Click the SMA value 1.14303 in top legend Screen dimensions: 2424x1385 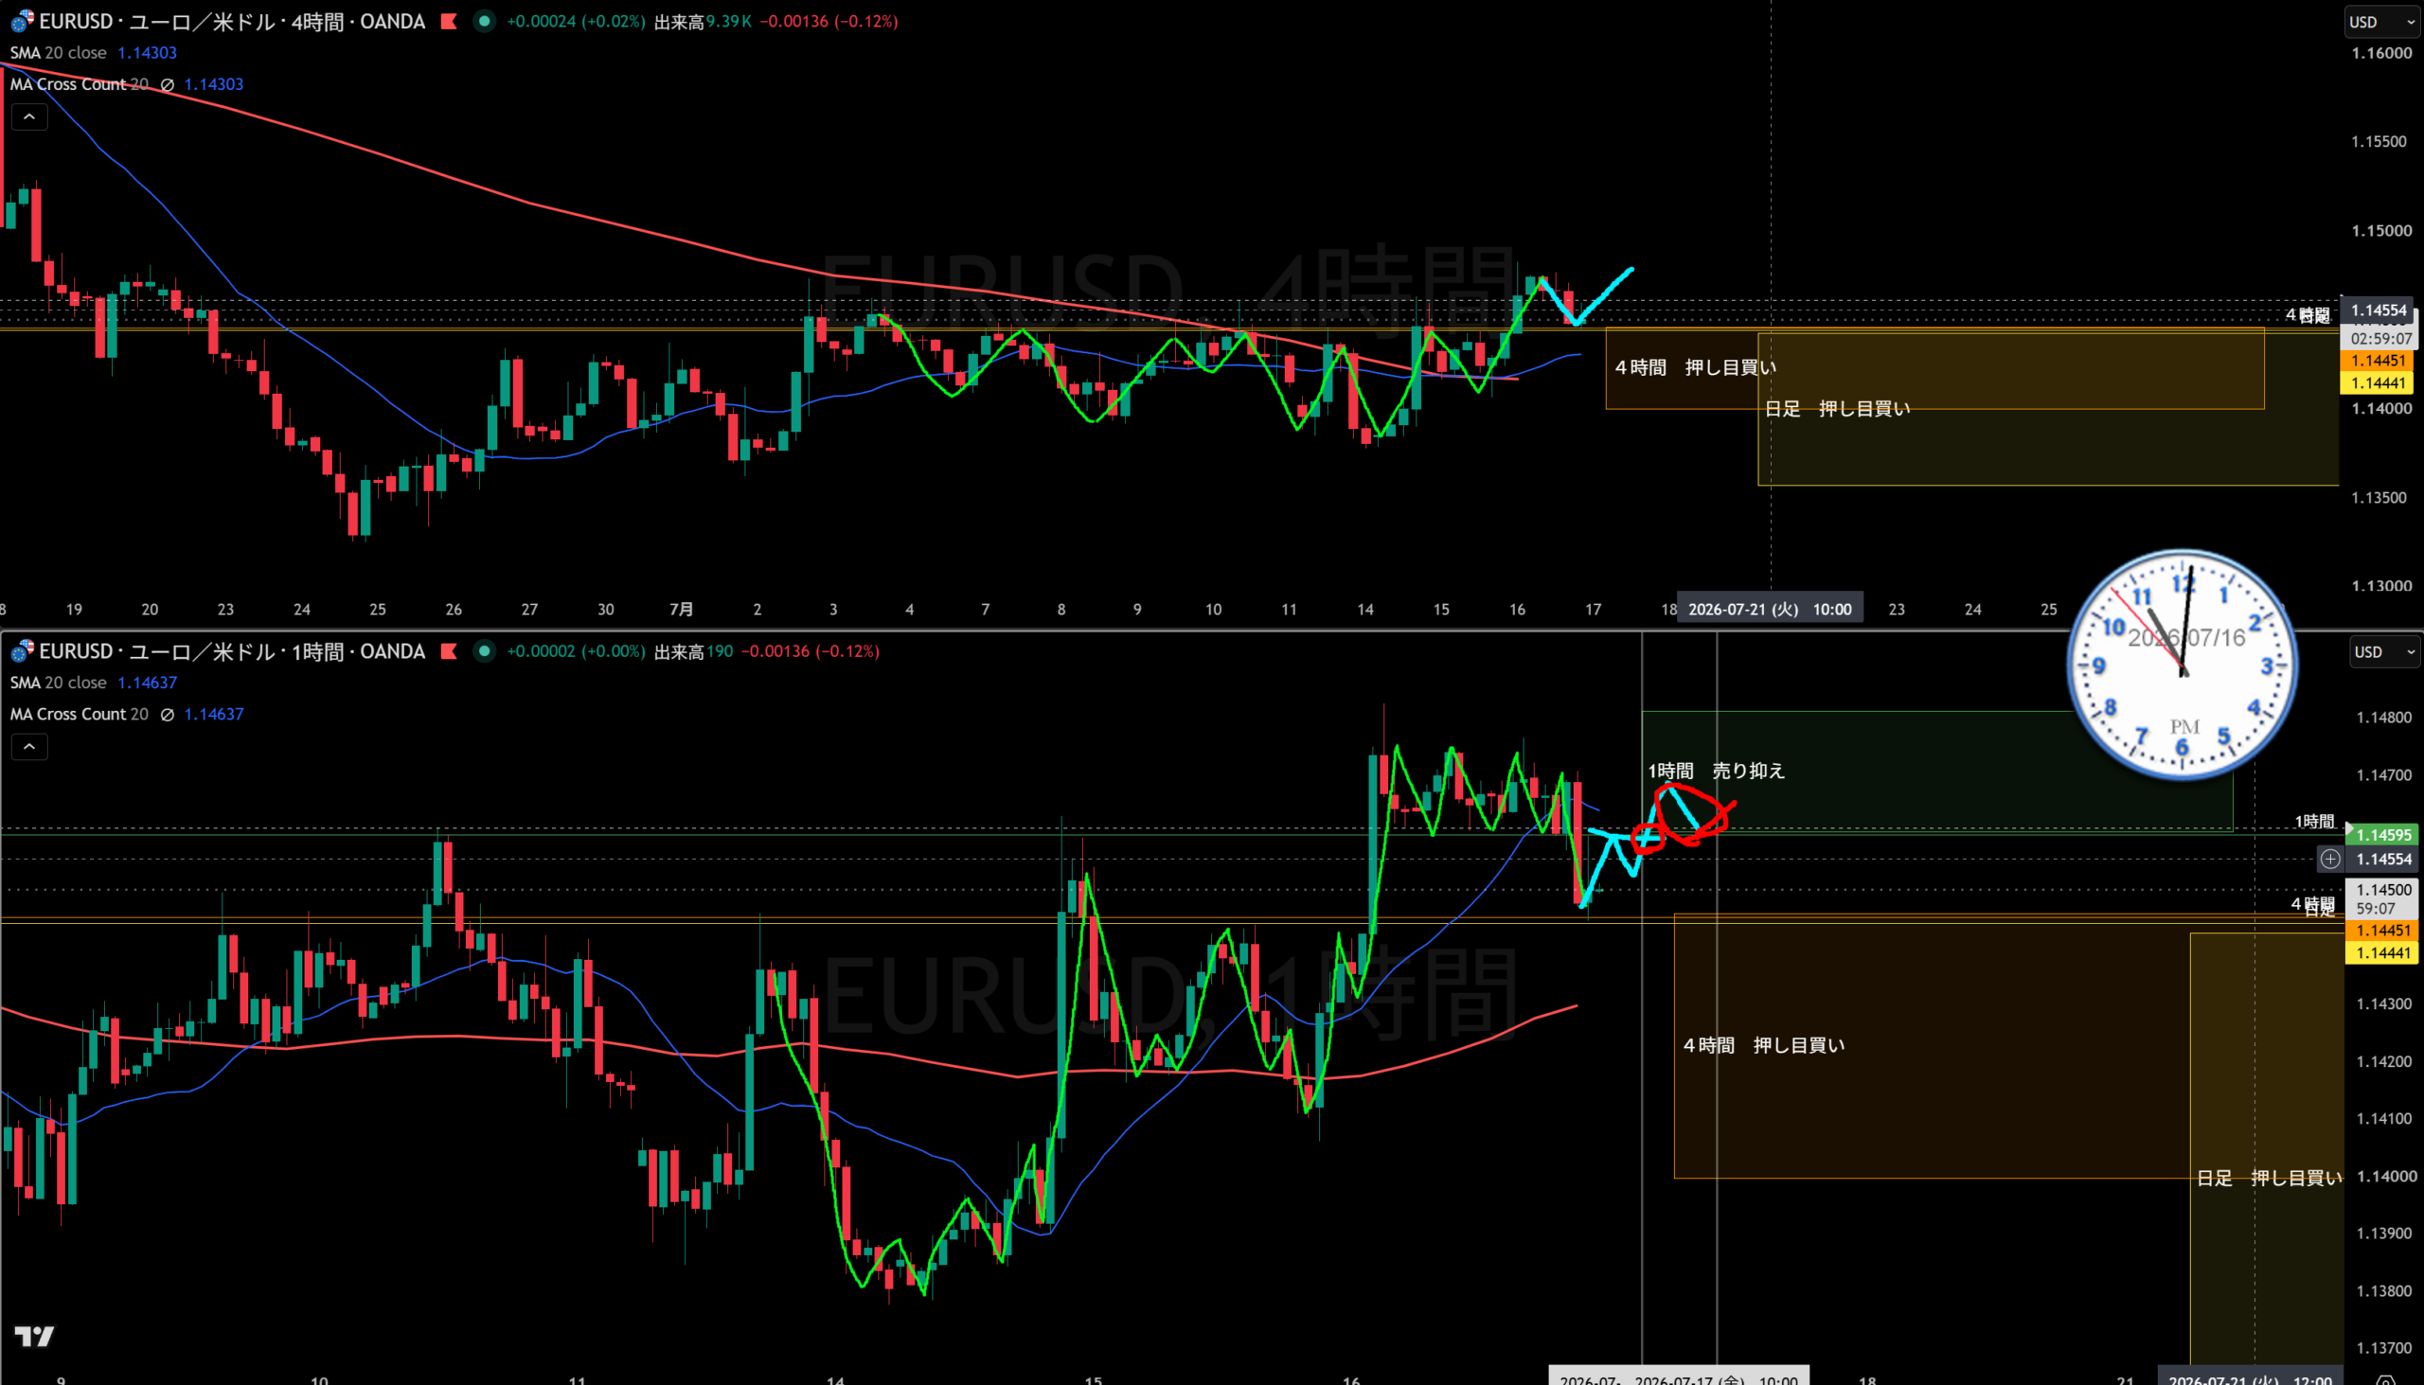click(x=147, y=52)
